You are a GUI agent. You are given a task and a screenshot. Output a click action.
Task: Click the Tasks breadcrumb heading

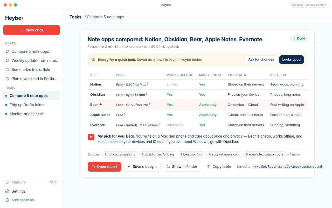click(x=75, y=17)
